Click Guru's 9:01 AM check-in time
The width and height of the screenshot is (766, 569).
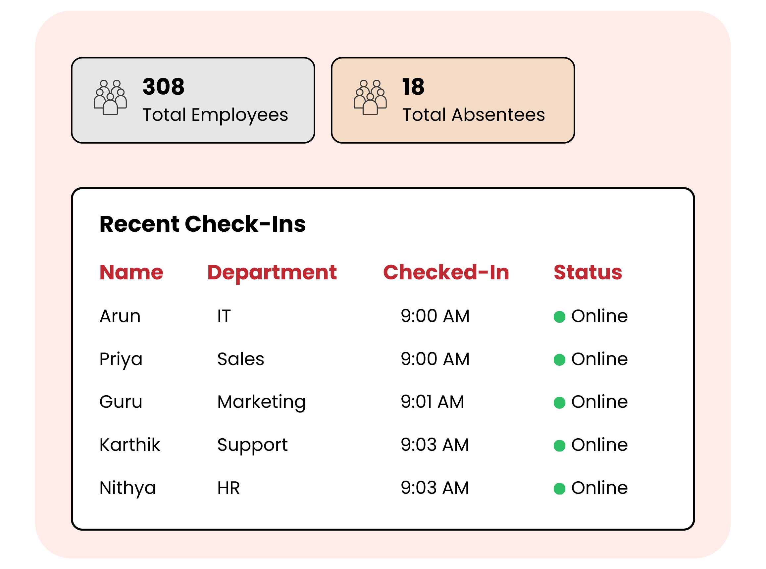click(x=433, y=402)
